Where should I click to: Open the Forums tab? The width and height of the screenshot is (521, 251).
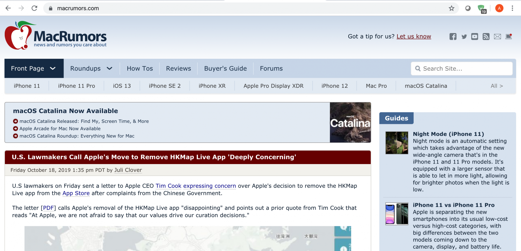click(x=271, y=68)
